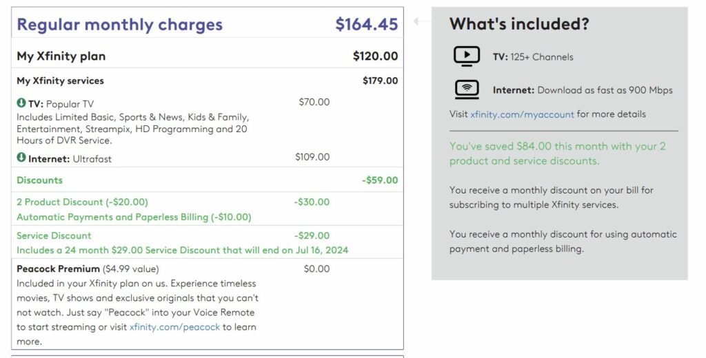Open the xfinity.com/myaccount link

click(522, 114)
